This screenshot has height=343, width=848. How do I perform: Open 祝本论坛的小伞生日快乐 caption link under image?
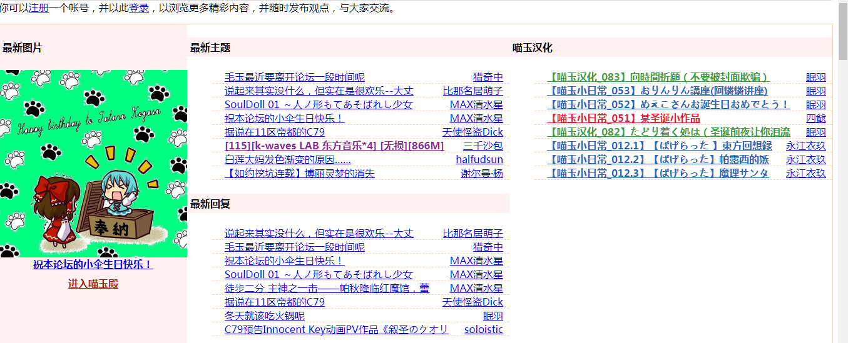point(93,264)
